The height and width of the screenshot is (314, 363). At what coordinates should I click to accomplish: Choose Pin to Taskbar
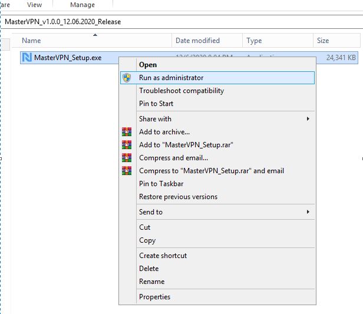(217, 183)
